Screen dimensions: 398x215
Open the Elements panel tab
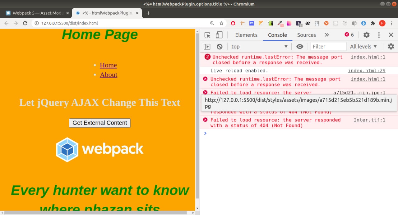(x=246, y=35)
